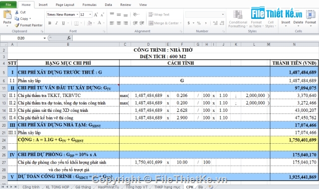Open the Borders dropdown arrow
This screenshot has width=319, height=189.
pos(81,23)
